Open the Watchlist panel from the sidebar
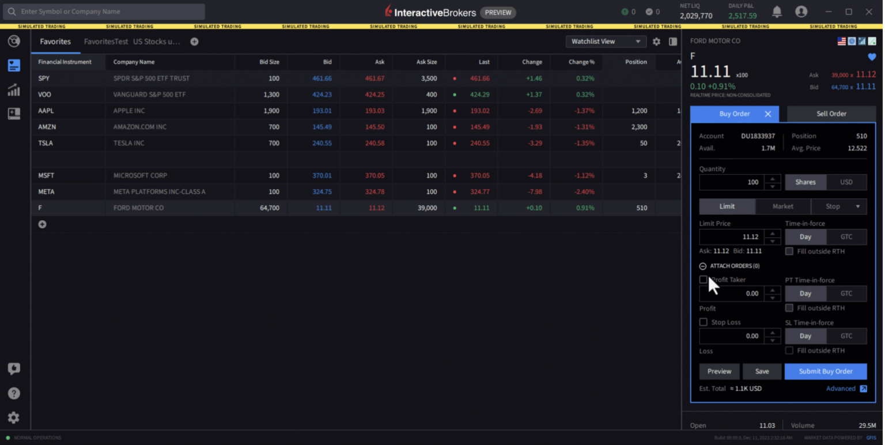 14,65
